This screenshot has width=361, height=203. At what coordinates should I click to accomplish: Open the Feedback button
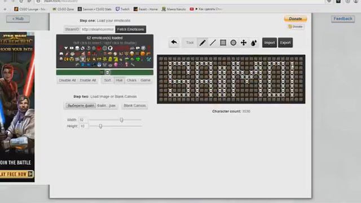[343, 19]
